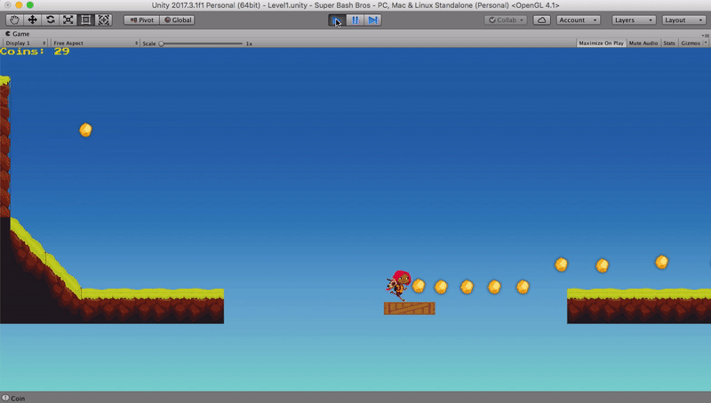
Task: Select the Rect Transform tool
Action: pyautogui.click(x=85, y=20)
